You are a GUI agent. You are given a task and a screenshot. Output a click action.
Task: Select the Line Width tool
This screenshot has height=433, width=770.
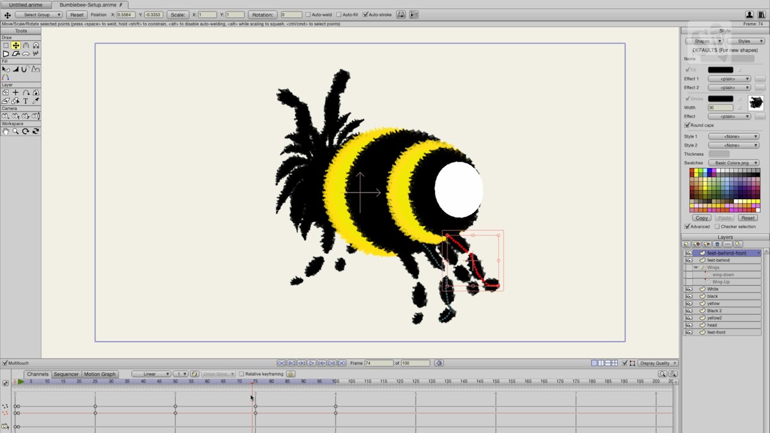point(16,69)
